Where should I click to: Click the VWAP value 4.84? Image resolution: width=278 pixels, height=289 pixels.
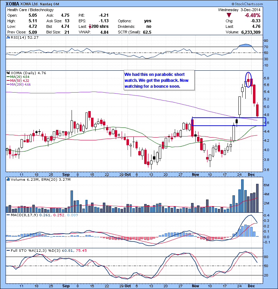click(x=104, y=32)
